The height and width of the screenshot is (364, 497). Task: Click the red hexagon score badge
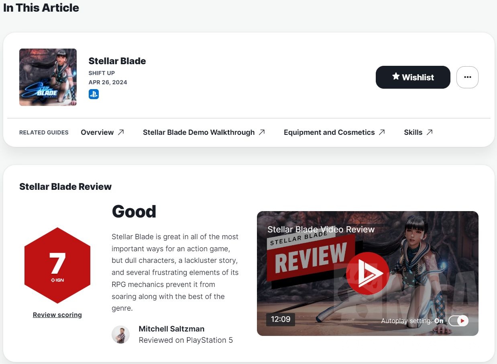click(57, 265)
